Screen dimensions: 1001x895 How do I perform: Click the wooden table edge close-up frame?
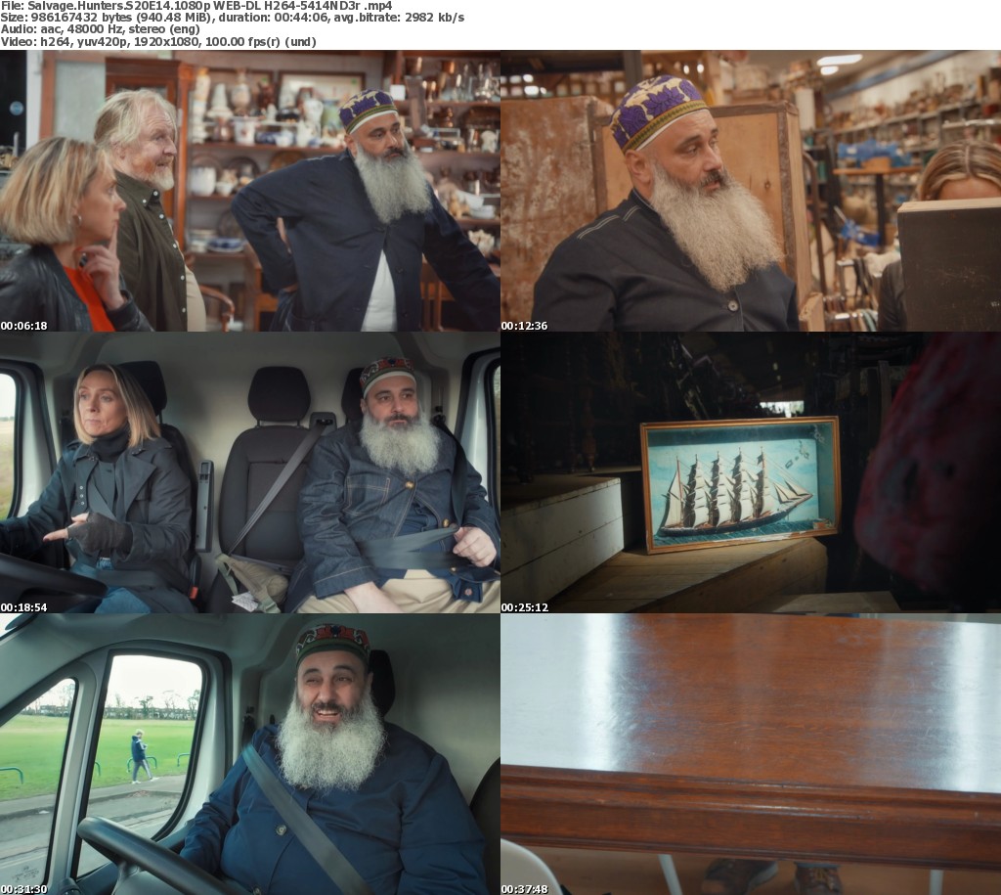pyautogui.click(x=751, y=754)
